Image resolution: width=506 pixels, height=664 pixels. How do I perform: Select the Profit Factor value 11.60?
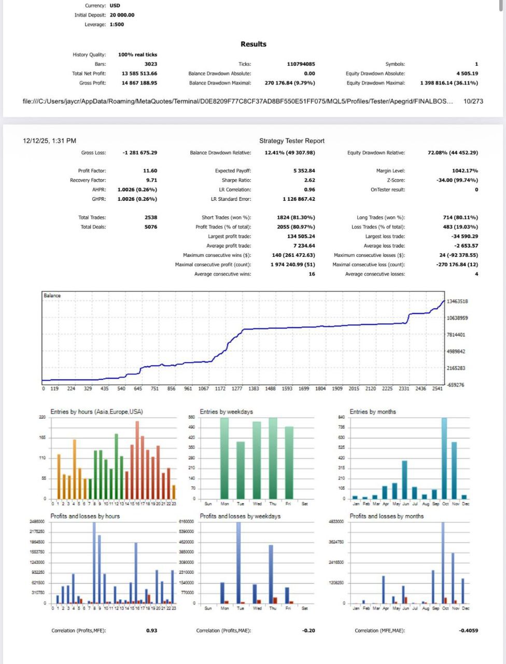(x=150, y=171)
